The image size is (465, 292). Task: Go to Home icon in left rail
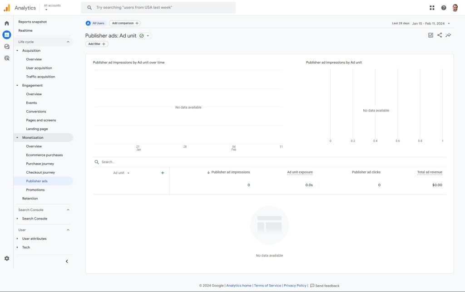(6, 23)
